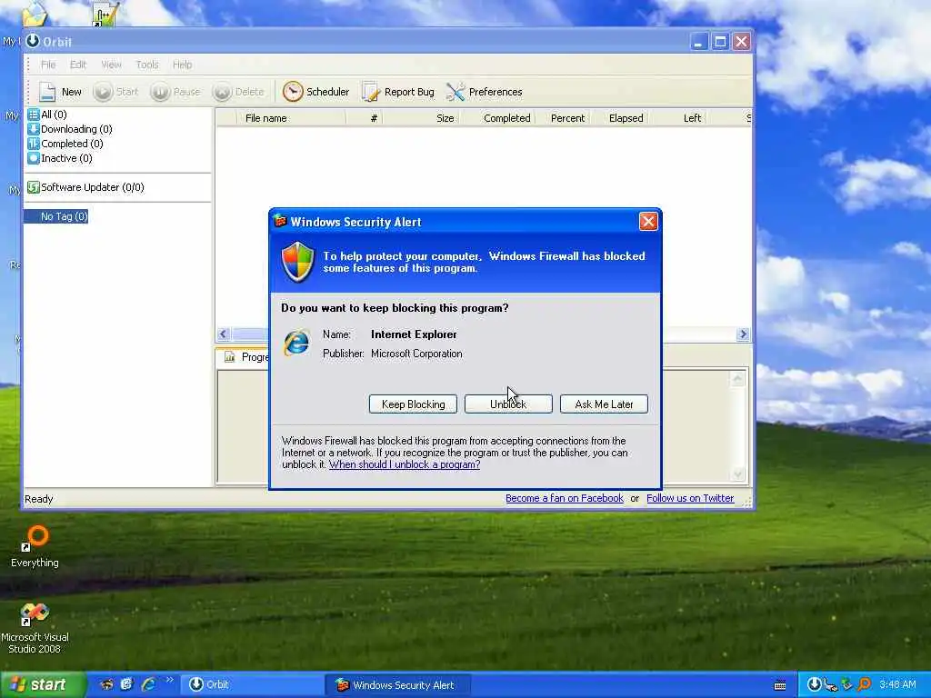Close the Windows Security Alert dialog
This screenshot has height=698, width=931.
(647, 222)
